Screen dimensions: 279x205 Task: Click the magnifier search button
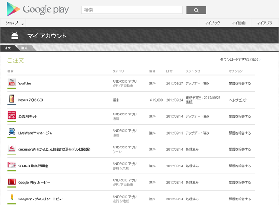196,10
